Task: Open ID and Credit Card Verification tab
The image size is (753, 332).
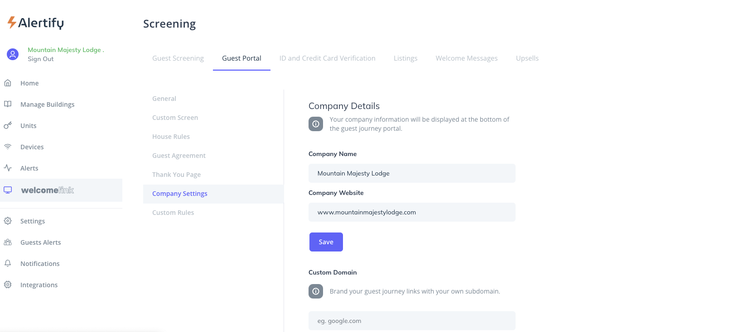Action: click(x=327, y=58)
